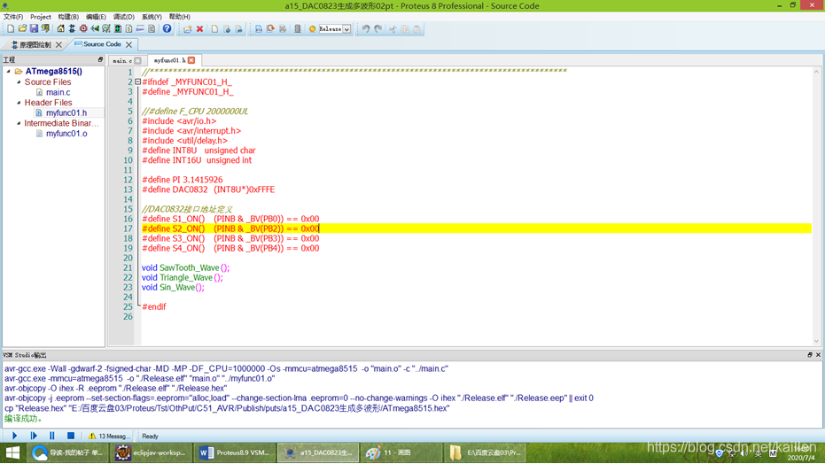
Task: Click the Undo arrow icon
Action: 366,29
